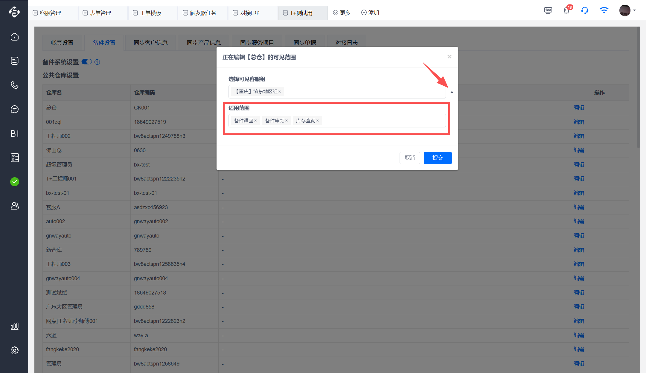Click the 提交 button
This screenshot has width=646, height=373.
point(438,158)
